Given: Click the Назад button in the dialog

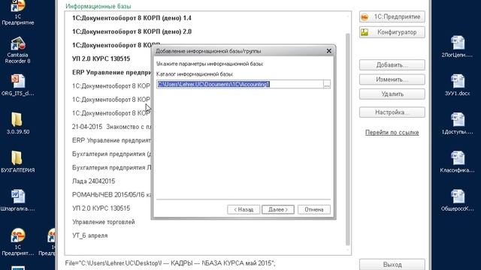Looking at the screenshot, I should pos(244,210).
